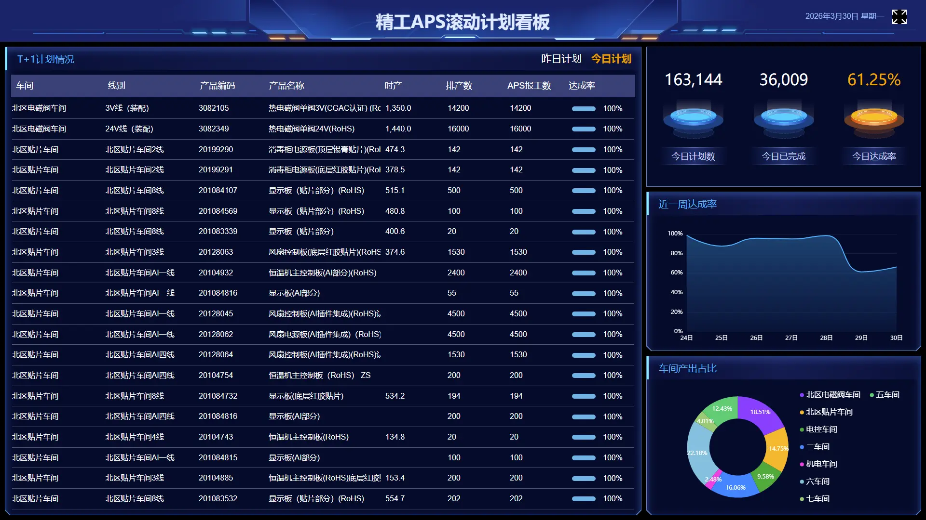Click the blue disc above 今日已完成
Image resolution: width=926 pixels, height=520 pixels.
click(x=783, y=117)
